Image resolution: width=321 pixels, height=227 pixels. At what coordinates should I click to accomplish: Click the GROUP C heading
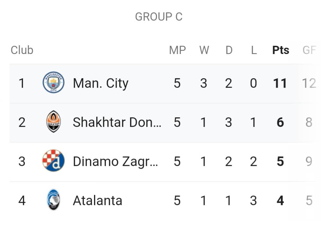pyautogui.click(x=159, y=17)
